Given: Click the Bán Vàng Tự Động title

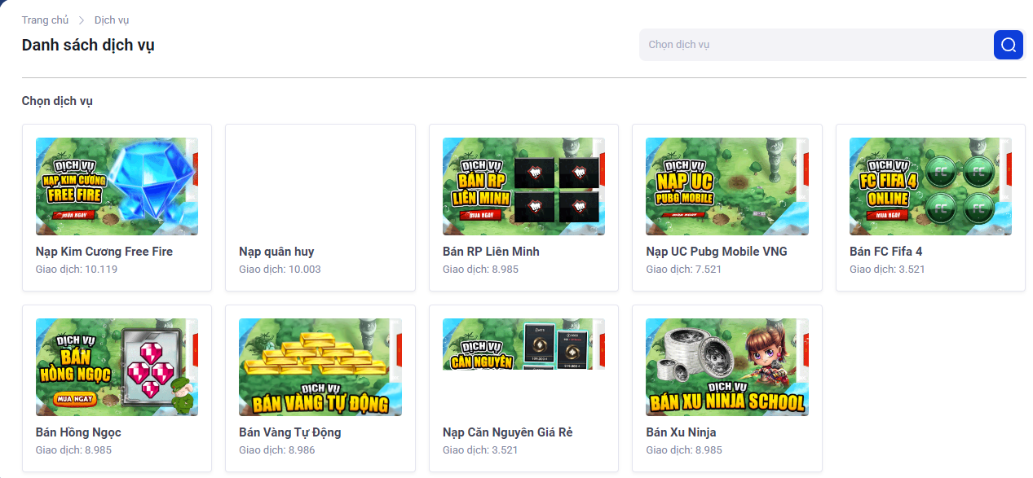Looking at the screenshot, I should (289, 432).
